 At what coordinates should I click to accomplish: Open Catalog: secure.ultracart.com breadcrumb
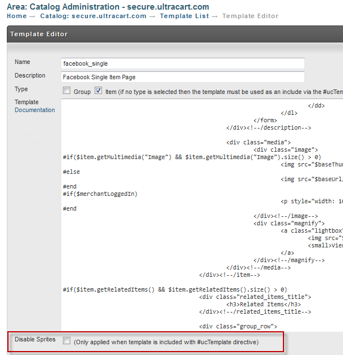pos(93,16)
